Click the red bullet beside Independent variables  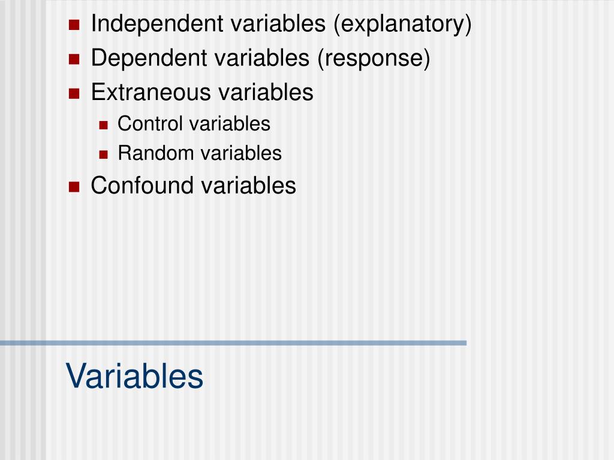[x=74, y=25]
